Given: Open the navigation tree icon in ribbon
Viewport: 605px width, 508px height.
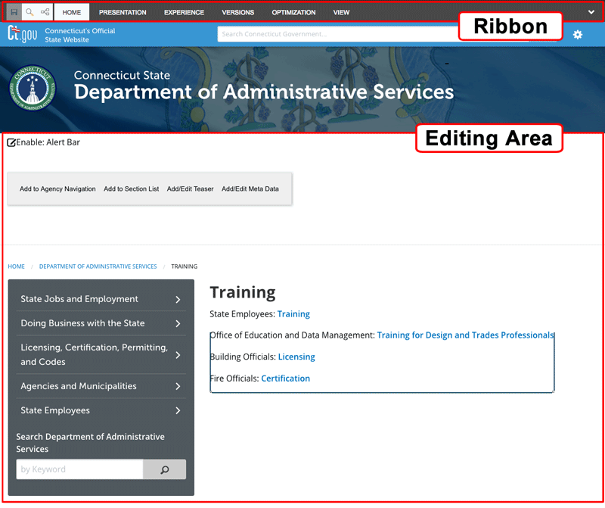Looking at the screenshot, I should click(x=45, y=12).
